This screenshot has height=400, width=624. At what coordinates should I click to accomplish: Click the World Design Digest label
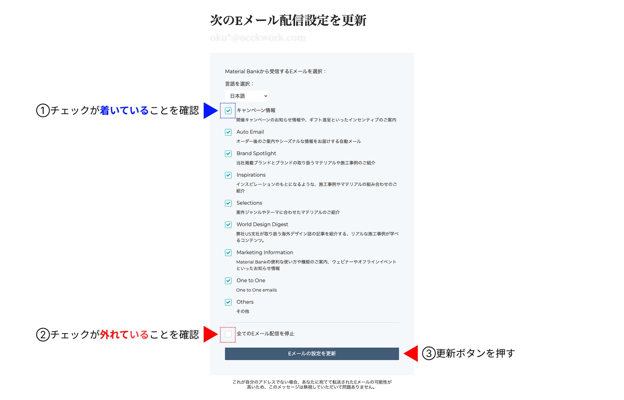coord(262,224)
